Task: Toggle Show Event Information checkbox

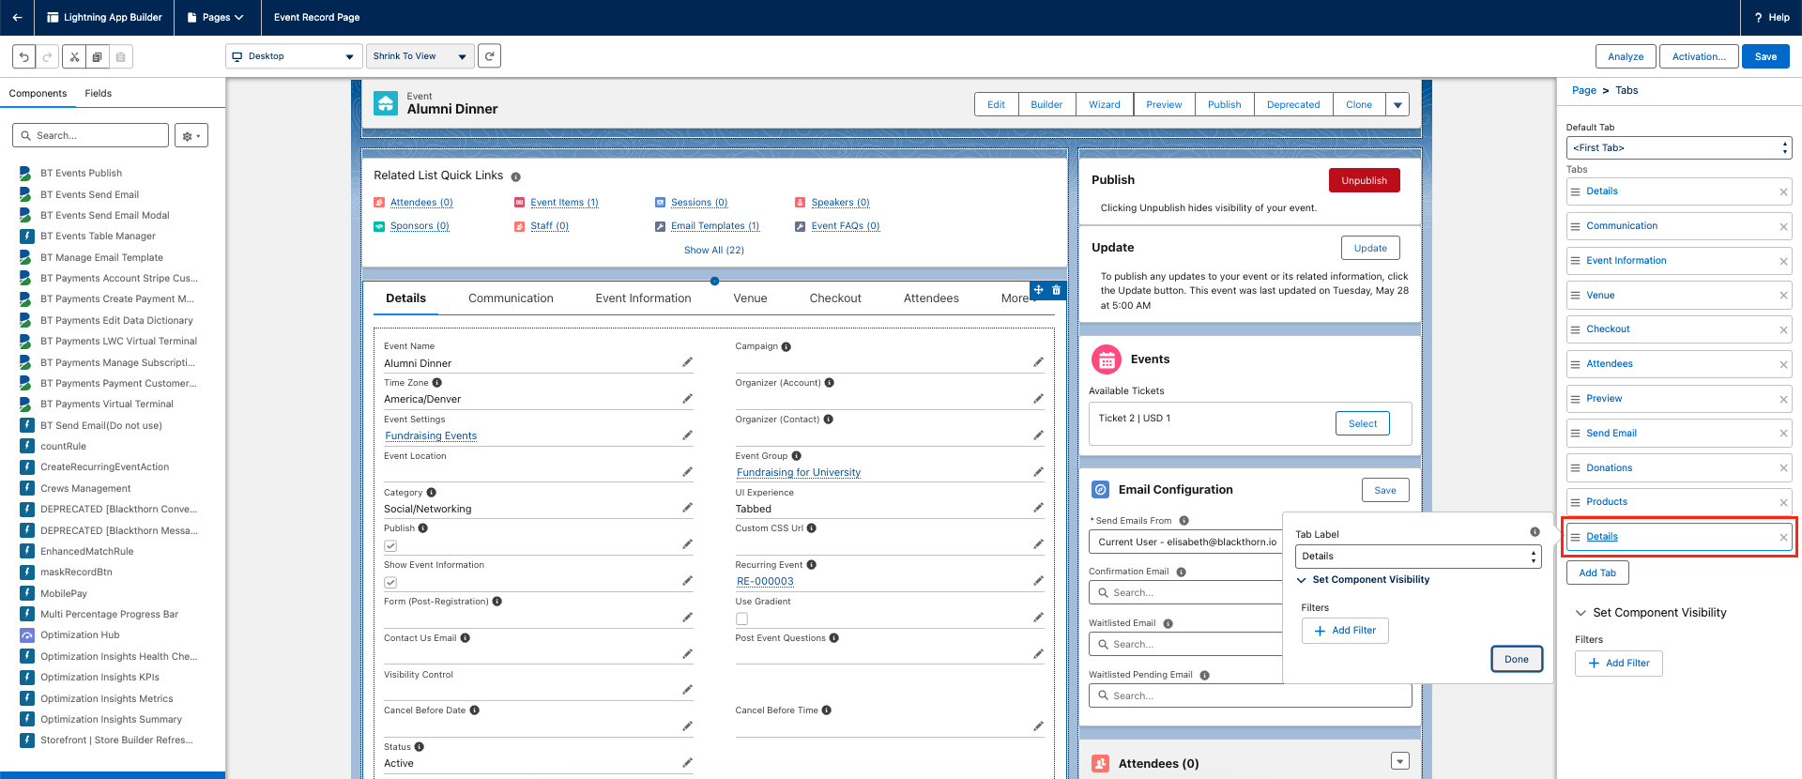Action: (x=390, y=582)
